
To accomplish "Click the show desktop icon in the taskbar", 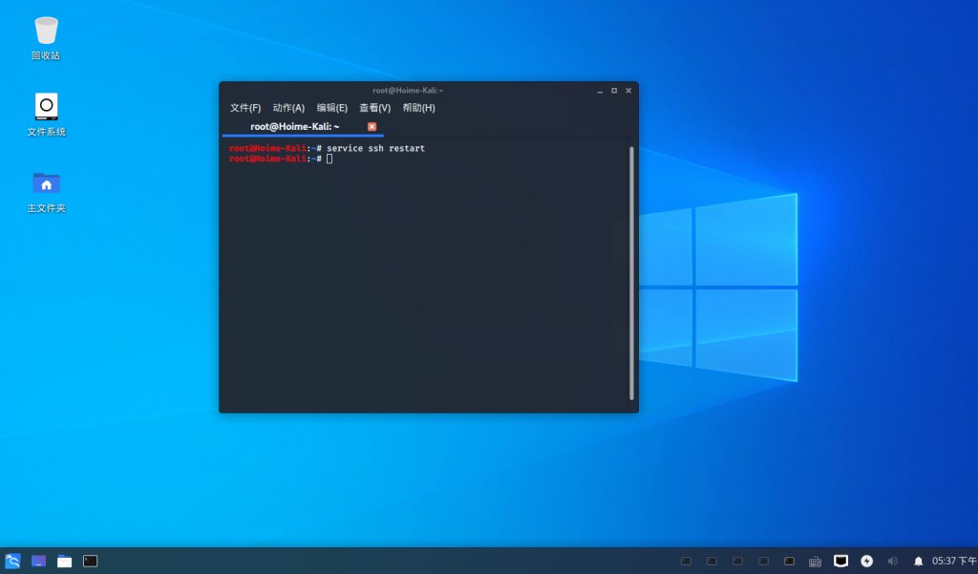I will 38,561.
